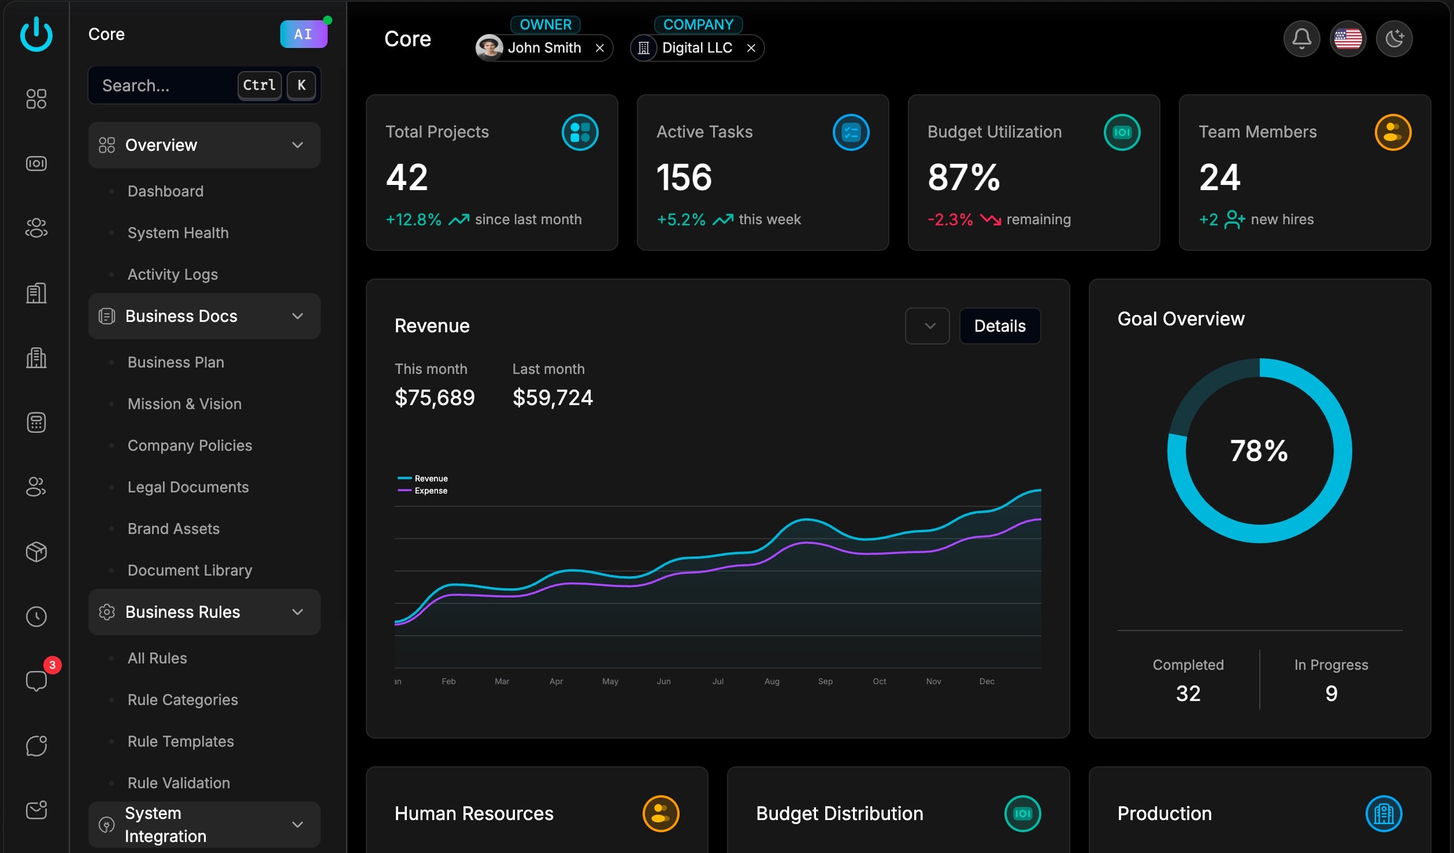Remove John Smith owner filter
Image resolution: width=1454 pixels, height=853 pixels.
(x=600, y=48)
